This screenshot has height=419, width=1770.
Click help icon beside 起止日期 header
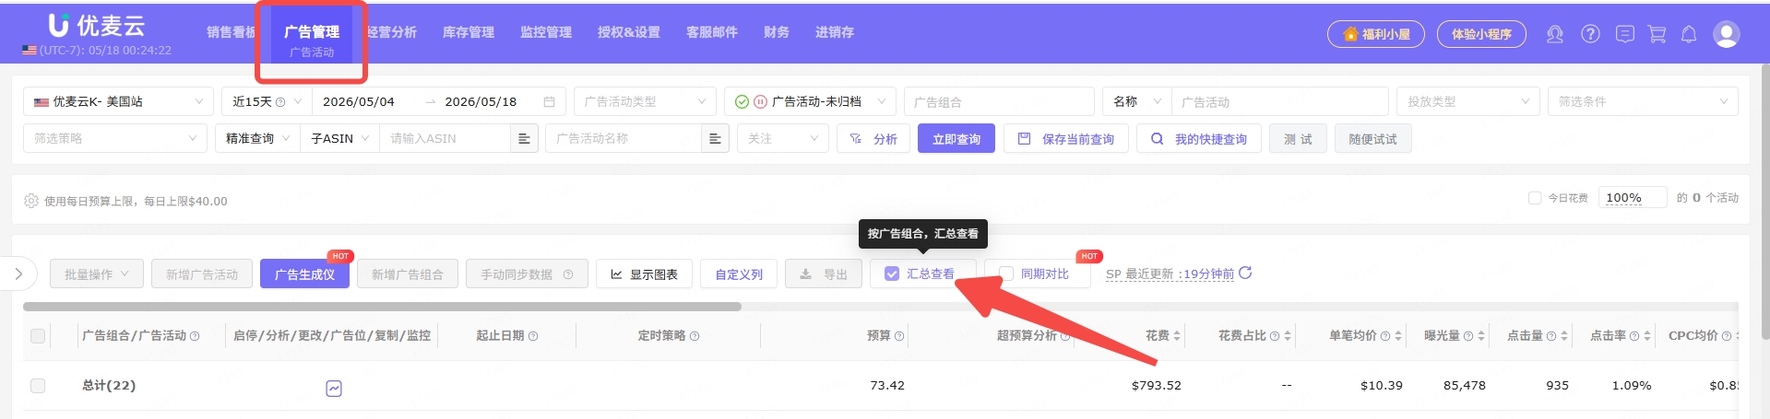coord(533,336)
